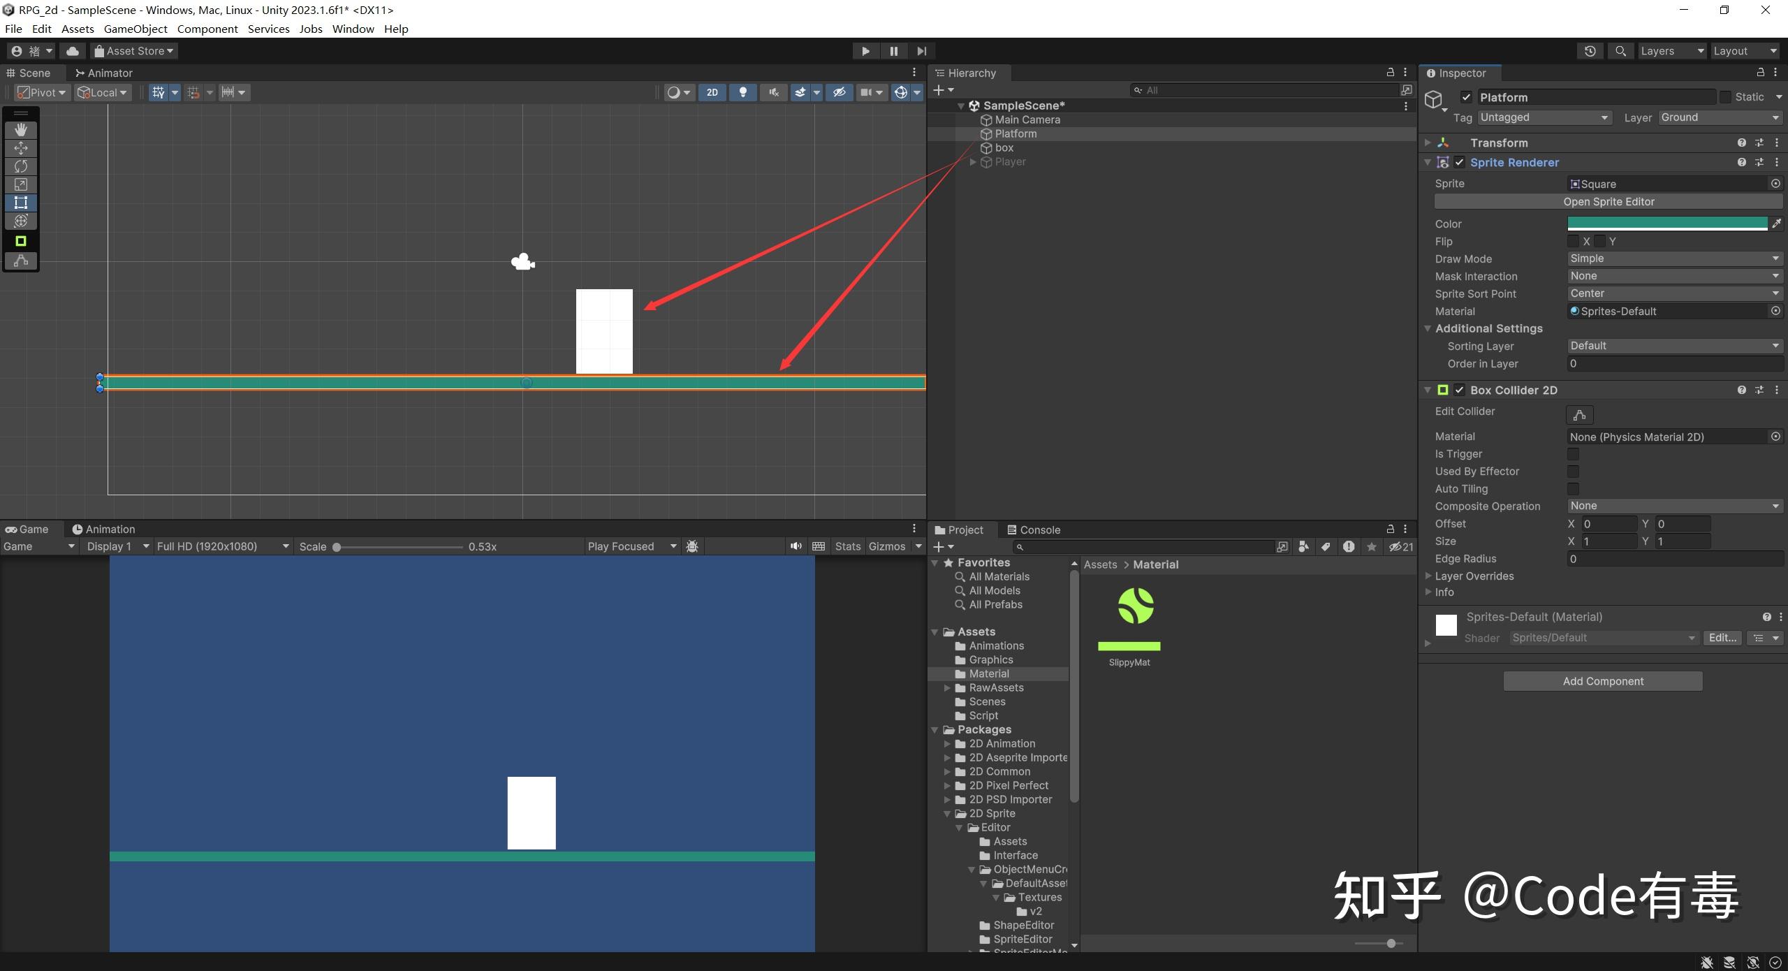Toggle the Static checkbox
The width and height of the screenshot is (1788, 971).
tap(1725, 97)
